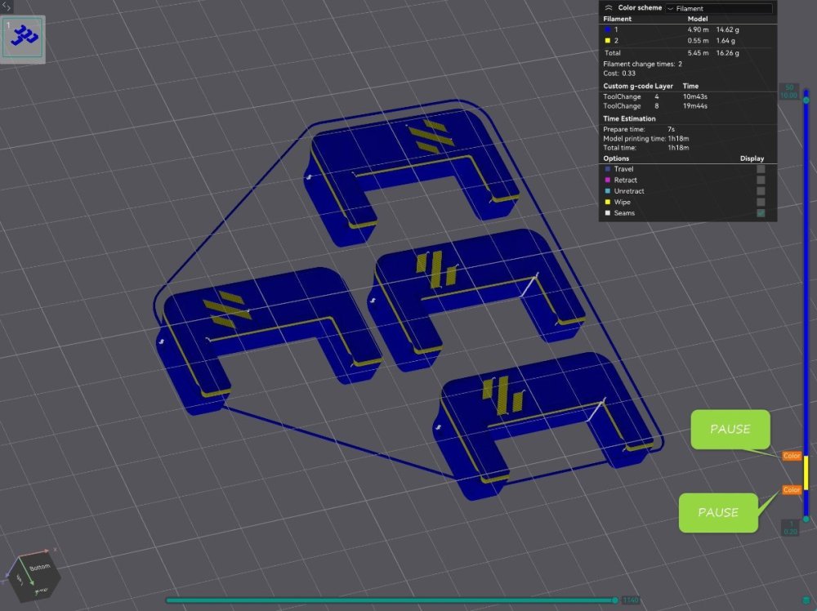The height and width of the screenshot is (611, 817).
Task: Click the 1.64 g filament 2 weight
Action: click(x=725, y=41)
